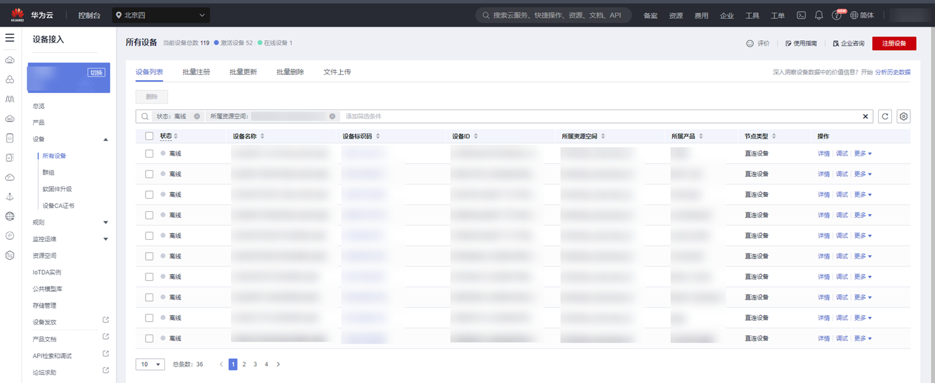Sort by 状态 column

coord(176,136)
